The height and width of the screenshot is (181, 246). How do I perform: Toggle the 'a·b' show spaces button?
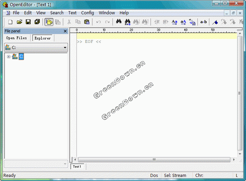click(203, 22)
